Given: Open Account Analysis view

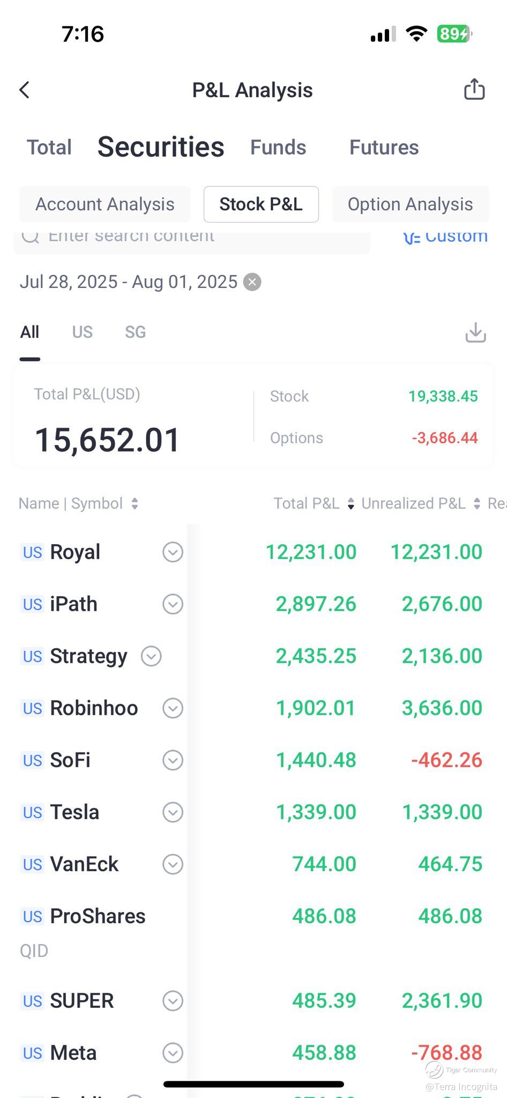Looking at the screenshot, I should pos(105,204).
